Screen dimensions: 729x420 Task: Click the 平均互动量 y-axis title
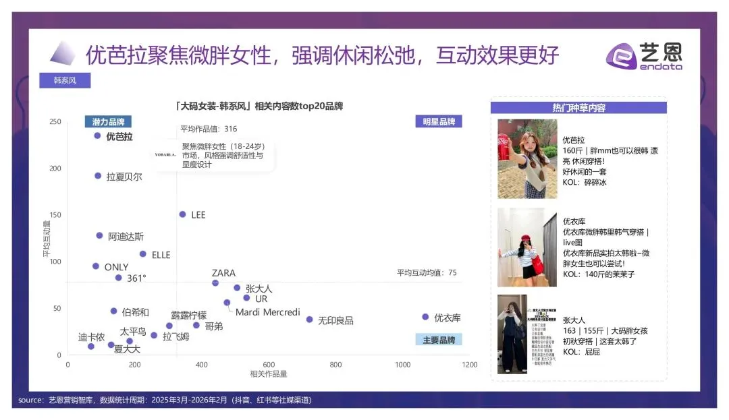point(47,239)
